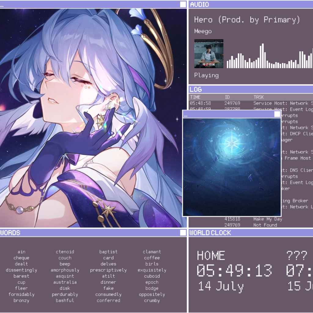Viewport: 313px width, 313px height.
Task: Click the galaxy image in the floating window
Action: click(232, 167)
